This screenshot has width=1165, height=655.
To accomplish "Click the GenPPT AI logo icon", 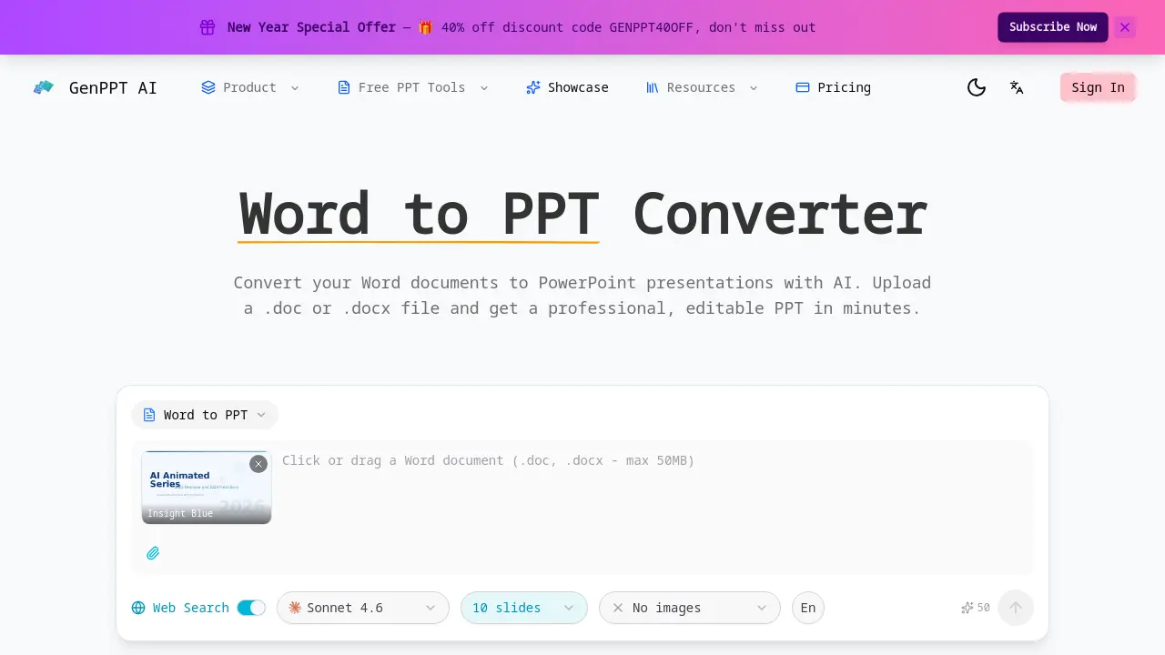I will 44,87.
